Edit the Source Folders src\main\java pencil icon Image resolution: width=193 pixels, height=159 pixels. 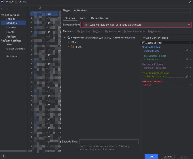pos(187,50)
